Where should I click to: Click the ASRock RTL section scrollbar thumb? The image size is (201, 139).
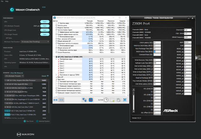click(x=133, y=94)
